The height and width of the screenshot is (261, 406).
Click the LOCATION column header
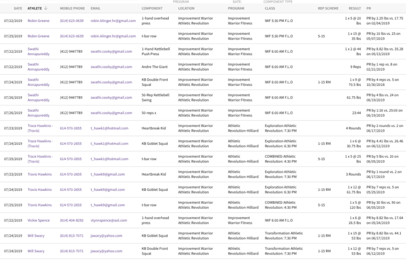tap(186, 8)
